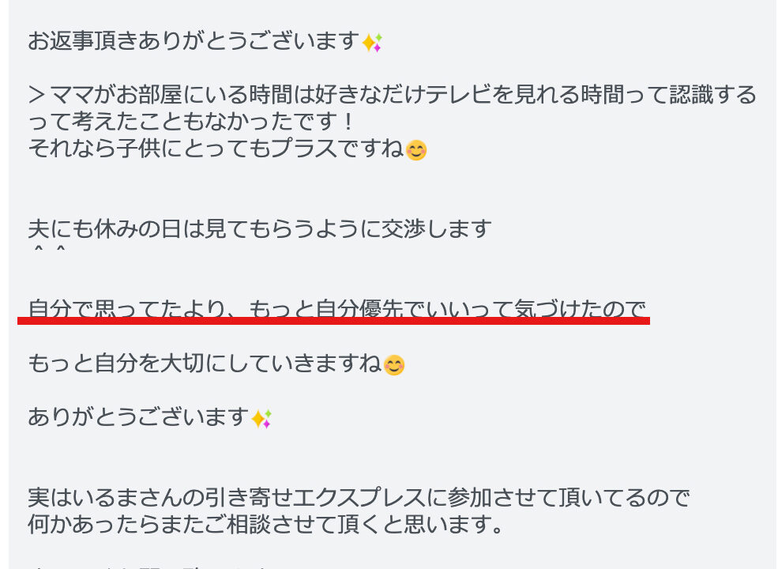Click the line 何かあったらまたご相談させて頂くと思います
Image resolution: width=778 pixels, height=569 pixels.
pyautogui.click(x=266, y=524)
